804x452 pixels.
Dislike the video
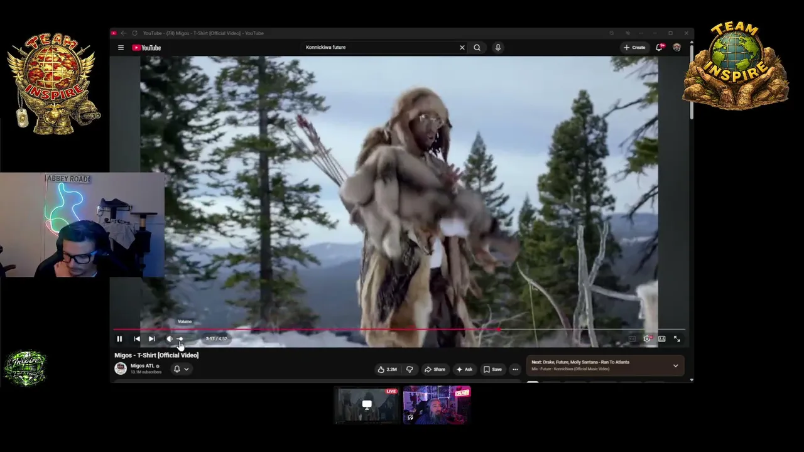[x=410, y=369]
